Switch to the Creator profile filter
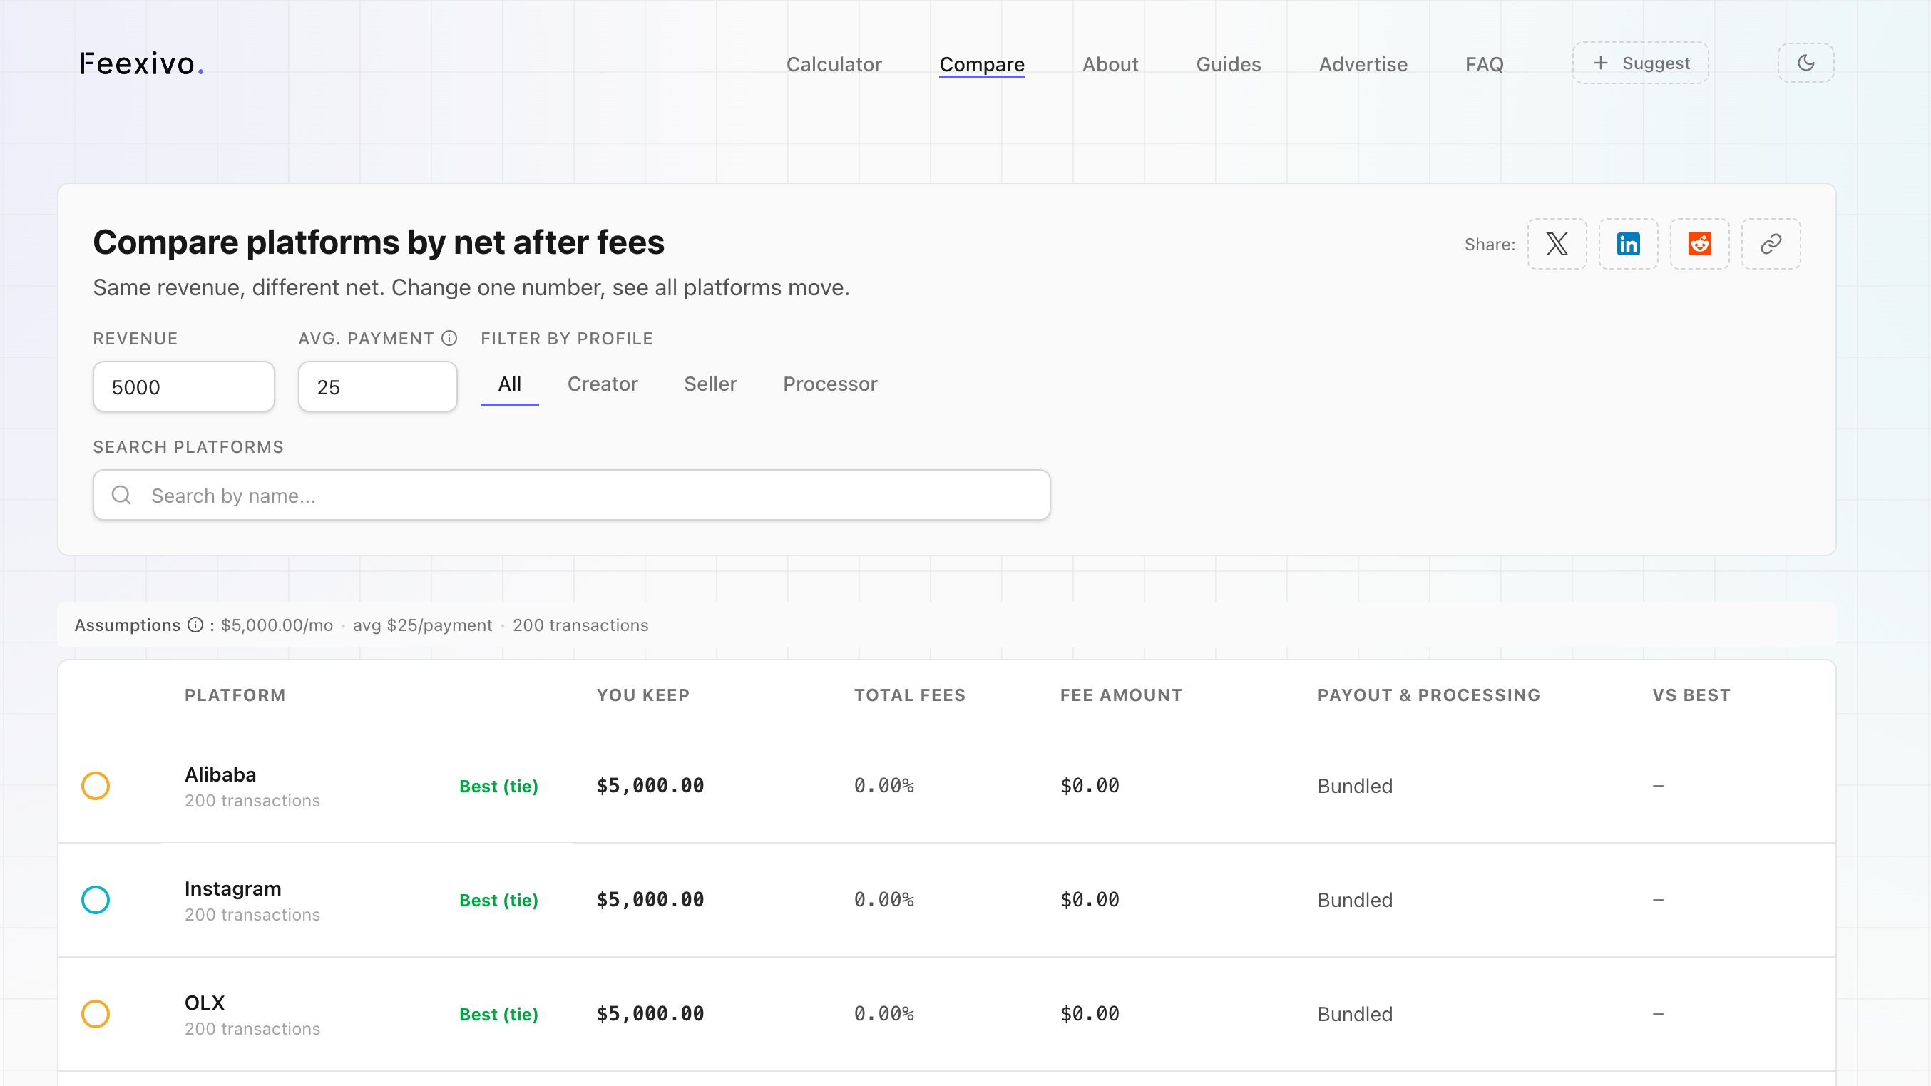Image resolution: width=1931 pixels, height=1086 pixels. pos(603,384)
